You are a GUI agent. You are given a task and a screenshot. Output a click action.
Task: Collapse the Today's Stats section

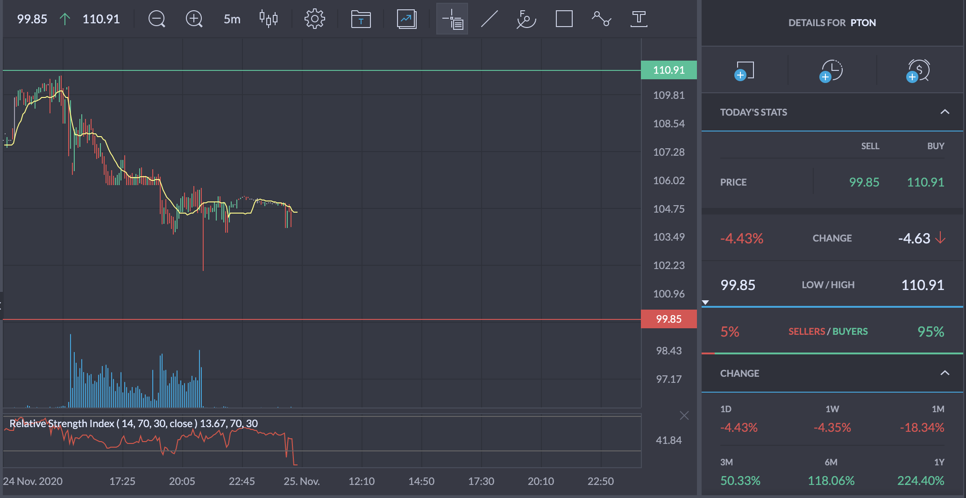pyautogui.click(x=945, y=112)
